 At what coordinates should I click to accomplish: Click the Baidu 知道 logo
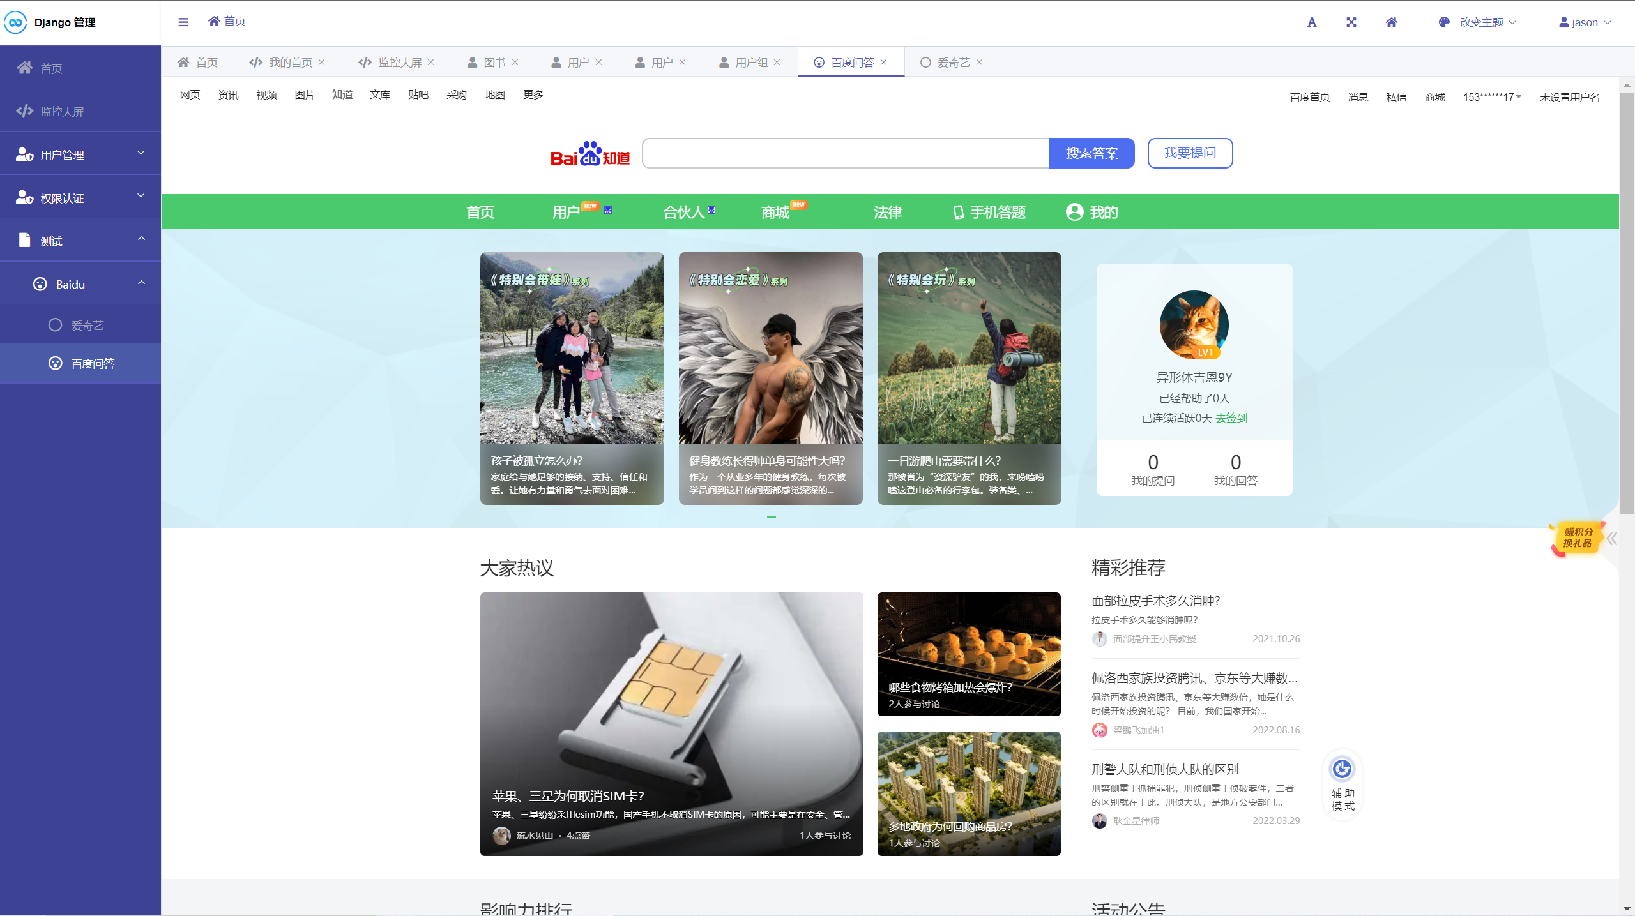(590, 154)
